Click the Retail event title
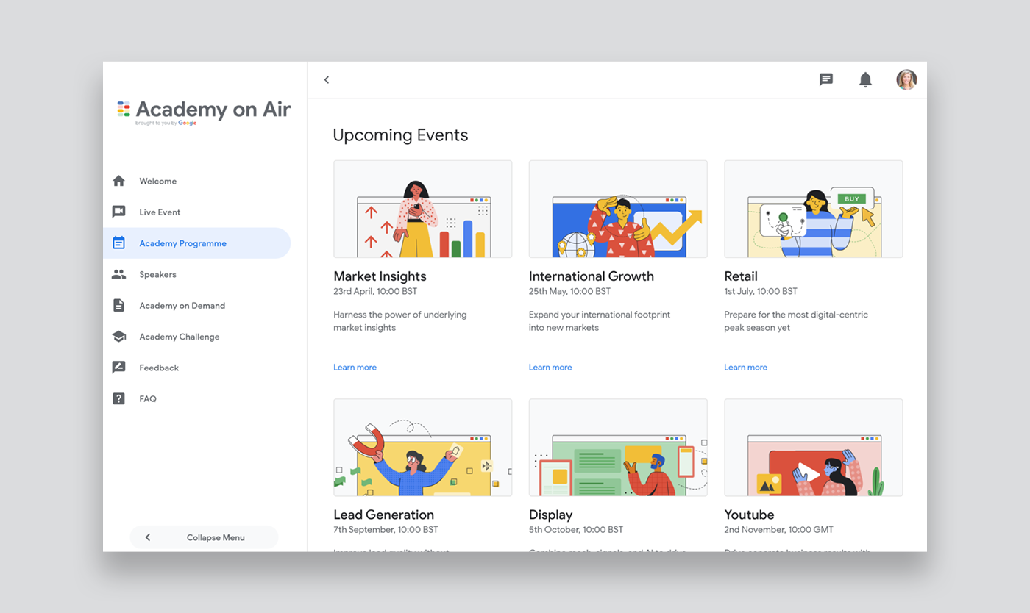1030x613 pixels. (741, 276)
